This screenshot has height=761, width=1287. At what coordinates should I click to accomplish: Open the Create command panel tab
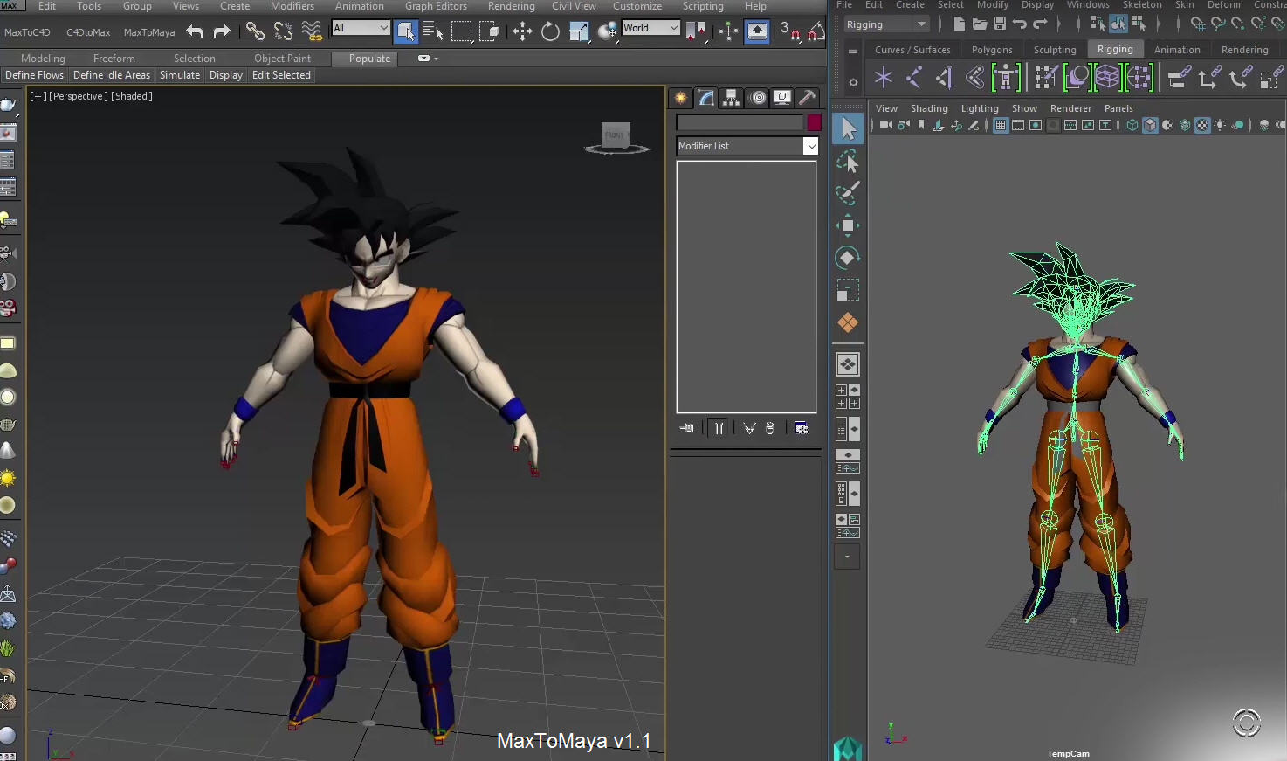(x=681, y=98)
